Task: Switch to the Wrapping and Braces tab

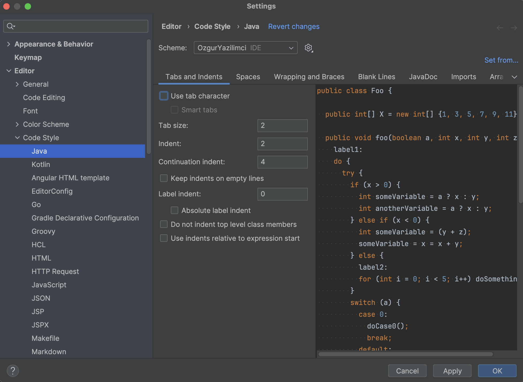Action: point(309,77)
